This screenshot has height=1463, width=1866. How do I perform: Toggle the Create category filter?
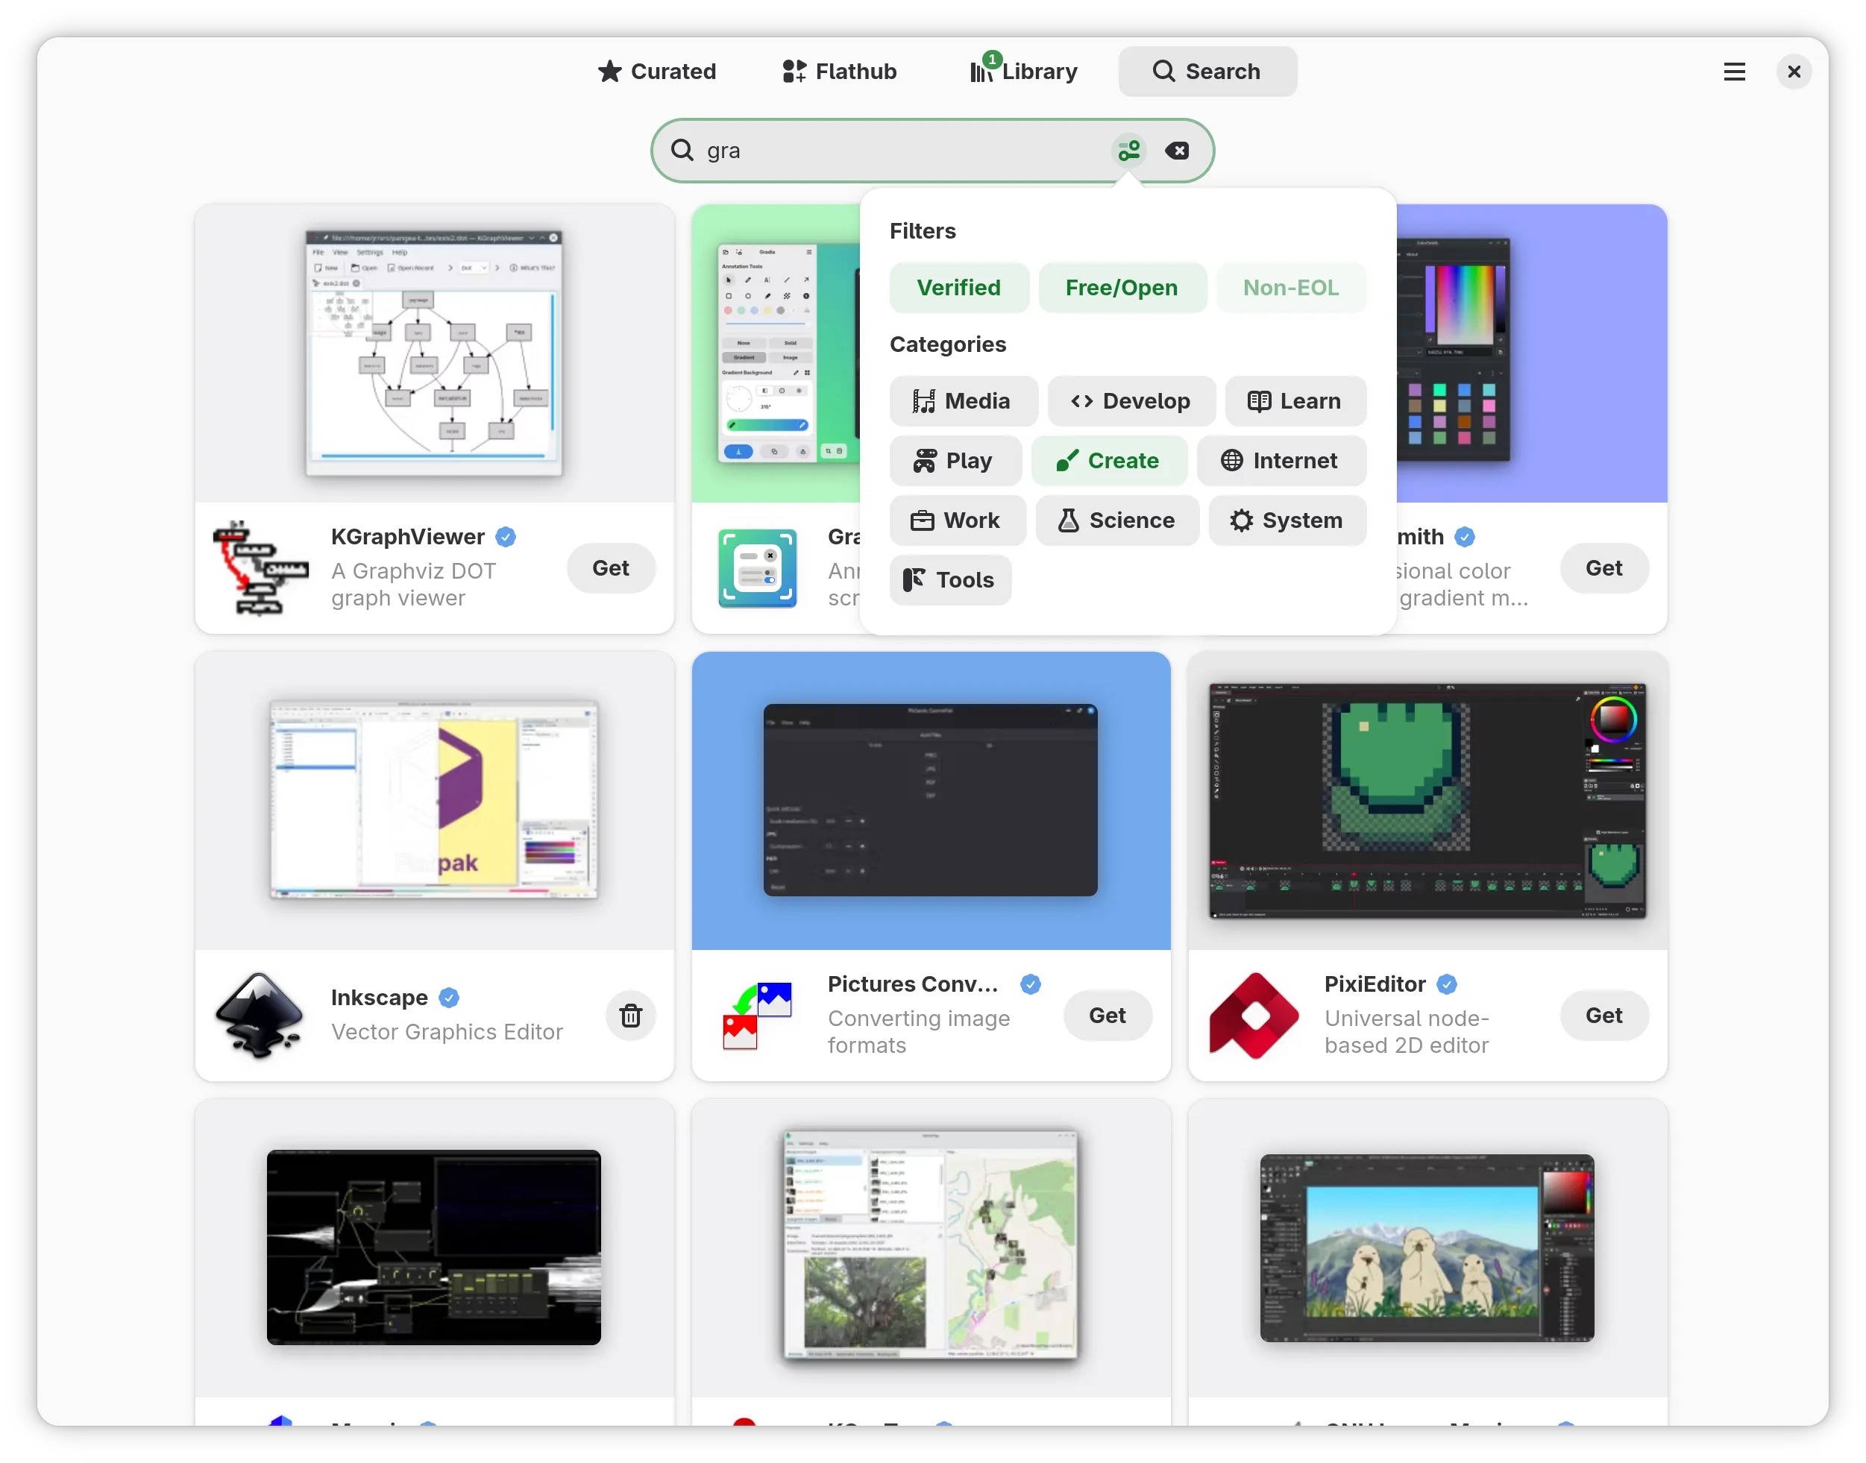point(1108,461)
